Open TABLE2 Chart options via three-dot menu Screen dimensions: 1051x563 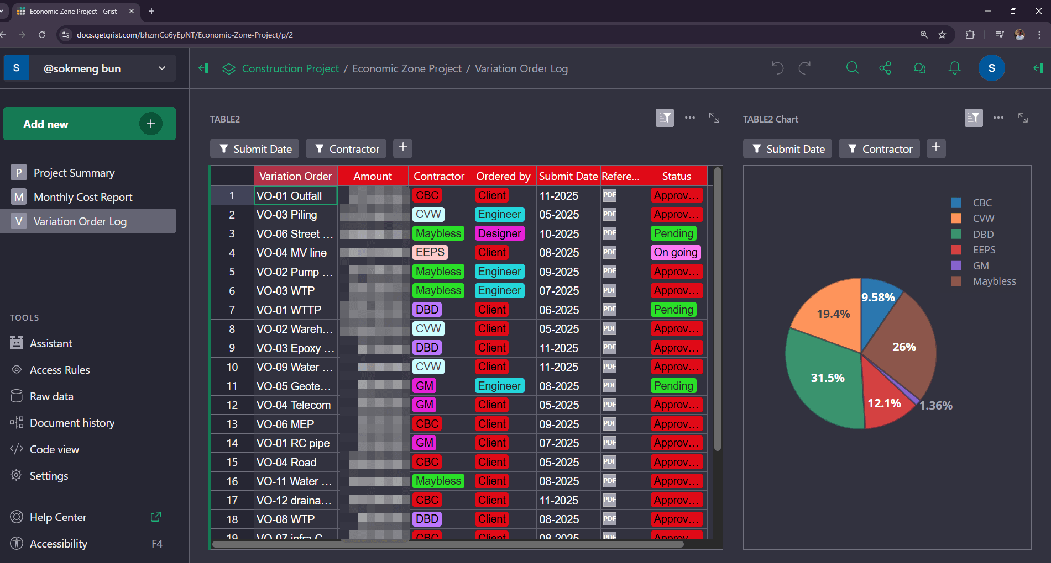pyautogui.click(x=998, y=118)
